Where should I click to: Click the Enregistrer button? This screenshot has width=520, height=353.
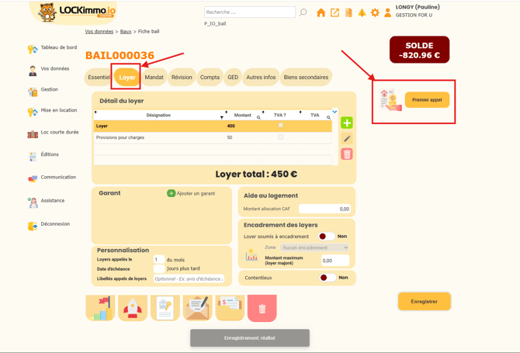[x=424, y=301]
